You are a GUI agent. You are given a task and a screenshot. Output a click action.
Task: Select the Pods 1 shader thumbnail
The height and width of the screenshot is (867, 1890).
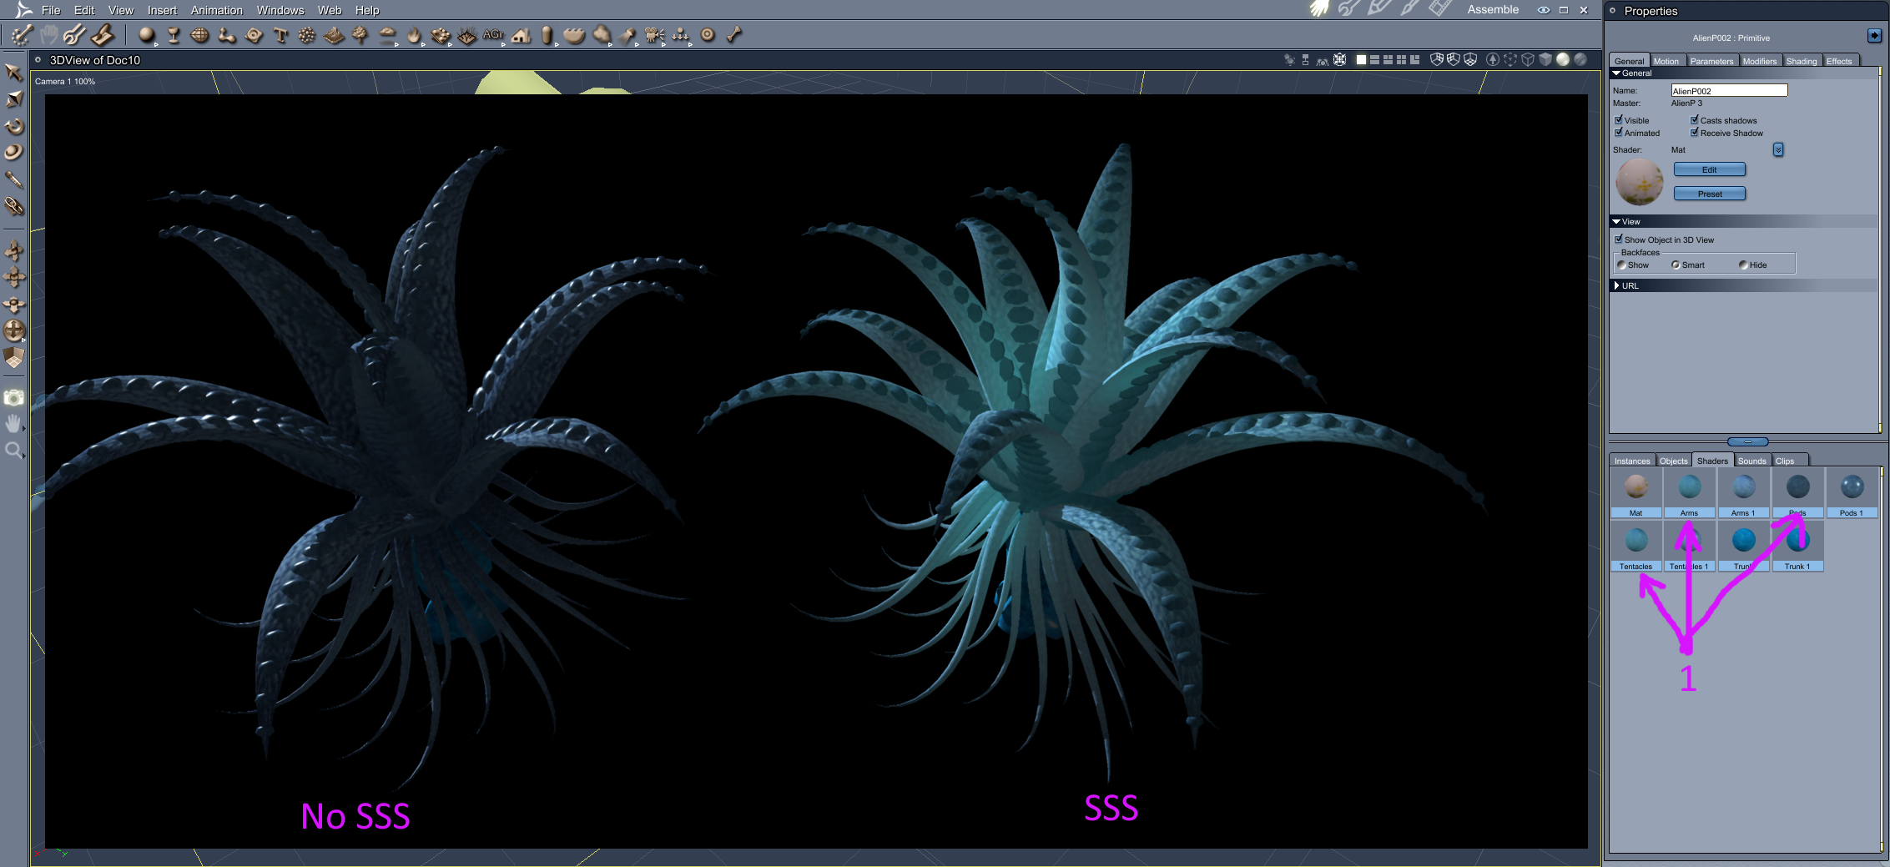1852,493
